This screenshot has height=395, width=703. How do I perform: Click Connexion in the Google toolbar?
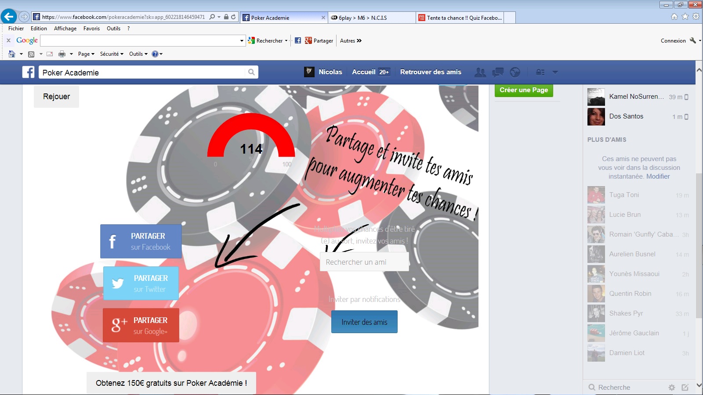(x=673, y=41)
